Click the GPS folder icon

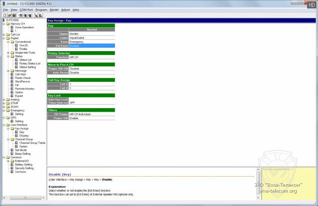point(8,118)
